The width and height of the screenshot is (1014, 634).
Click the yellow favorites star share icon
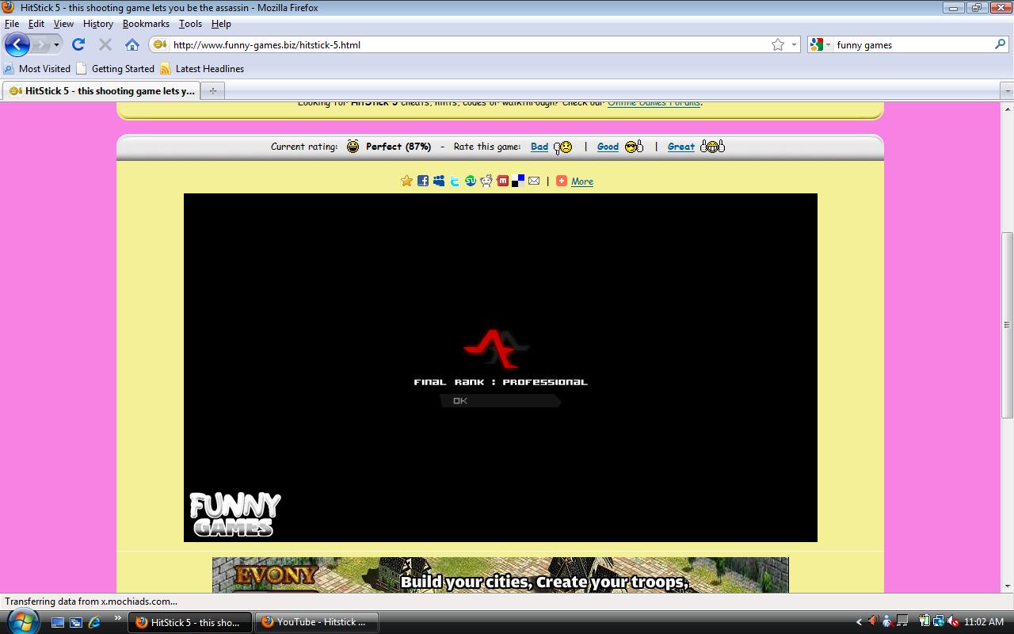coord(406,181)
